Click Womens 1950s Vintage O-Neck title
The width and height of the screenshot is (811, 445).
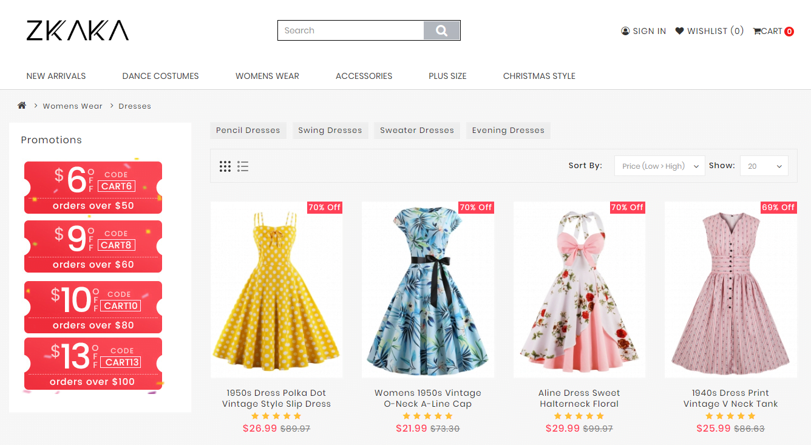click(428, 398)
